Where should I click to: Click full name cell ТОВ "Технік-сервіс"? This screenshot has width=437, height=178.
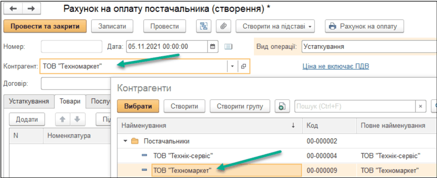[391, 156]
